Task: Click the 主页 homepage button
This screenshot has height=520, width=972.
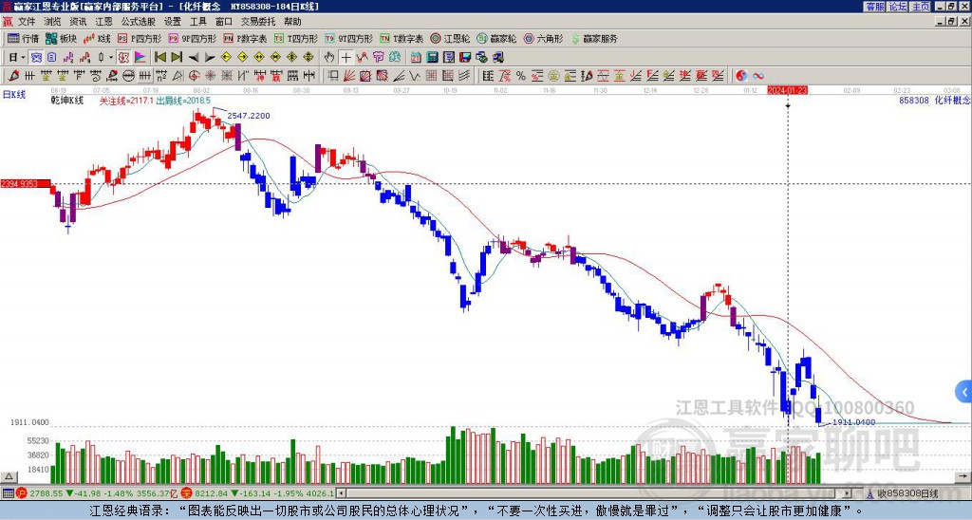Action: click(x=920, y=7)
